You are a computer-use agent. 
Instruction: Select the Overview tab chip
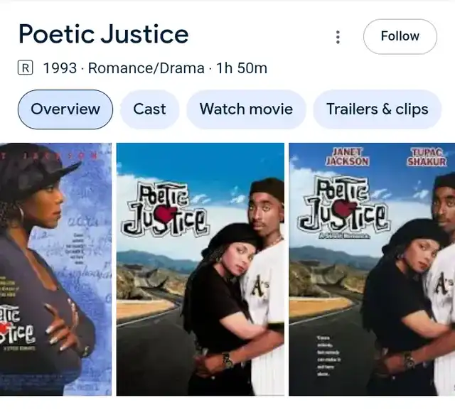pyautogui.click(x=65, y=109)
